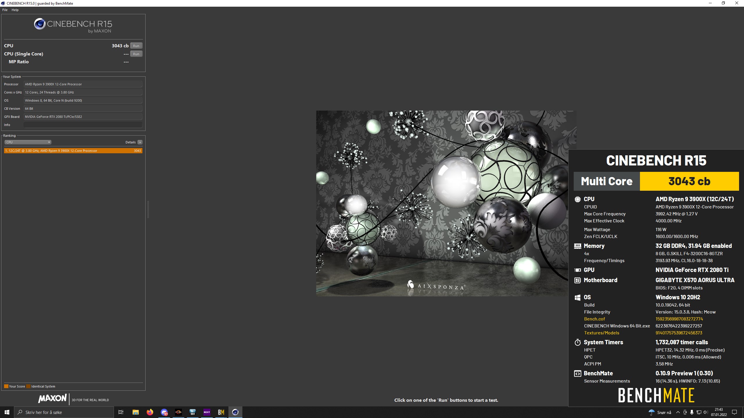744x418 pixels.
Task: Open the taskbar app right of Ryzen Master
Action: 192,412
